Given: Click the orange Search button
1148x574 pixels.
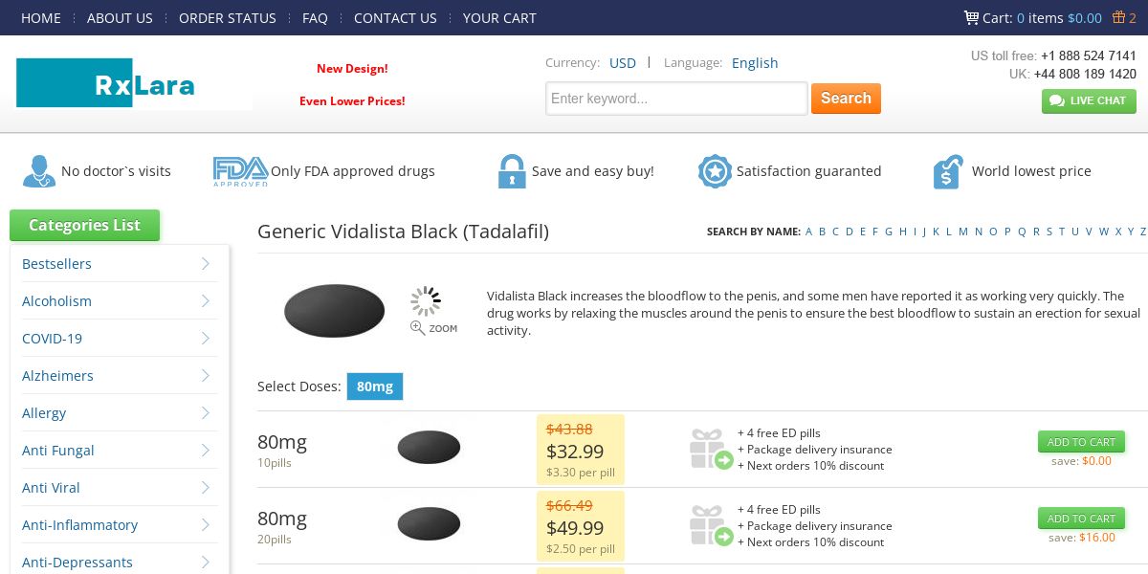Looking at the screenshot, I should pyautogui.click(x=846, y=99).
